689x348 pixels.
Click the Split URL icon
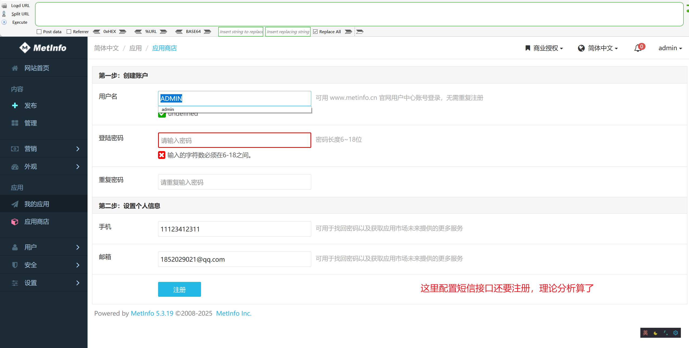4,14
